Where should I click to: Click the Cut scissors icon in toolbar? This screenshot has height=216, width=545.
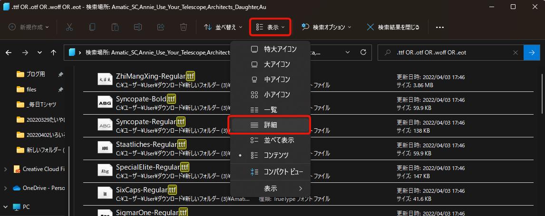pyautogui.click(x=69, y=27)
